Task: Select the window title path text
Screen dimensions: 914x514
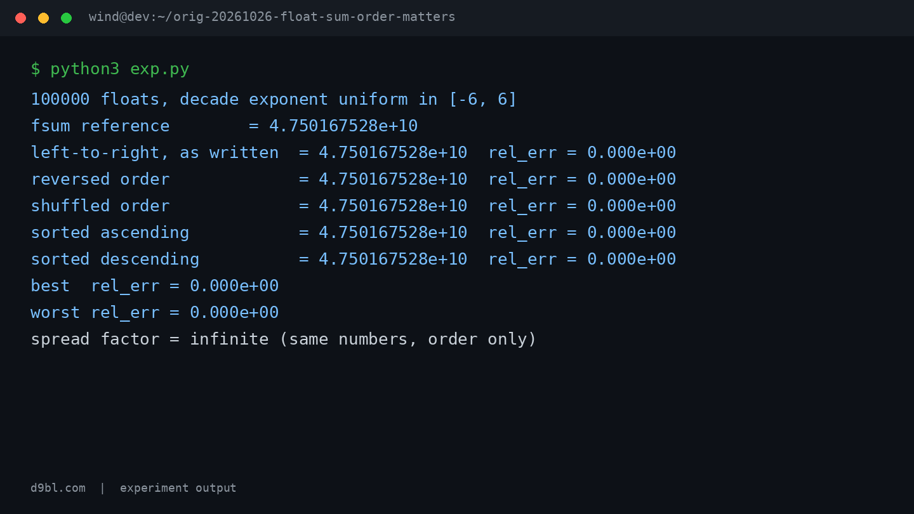Action: click(x=272, y=17)
